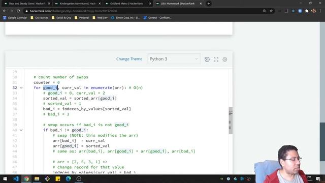Click the code editor's vertical scrollbar thumb

[231, 121]
